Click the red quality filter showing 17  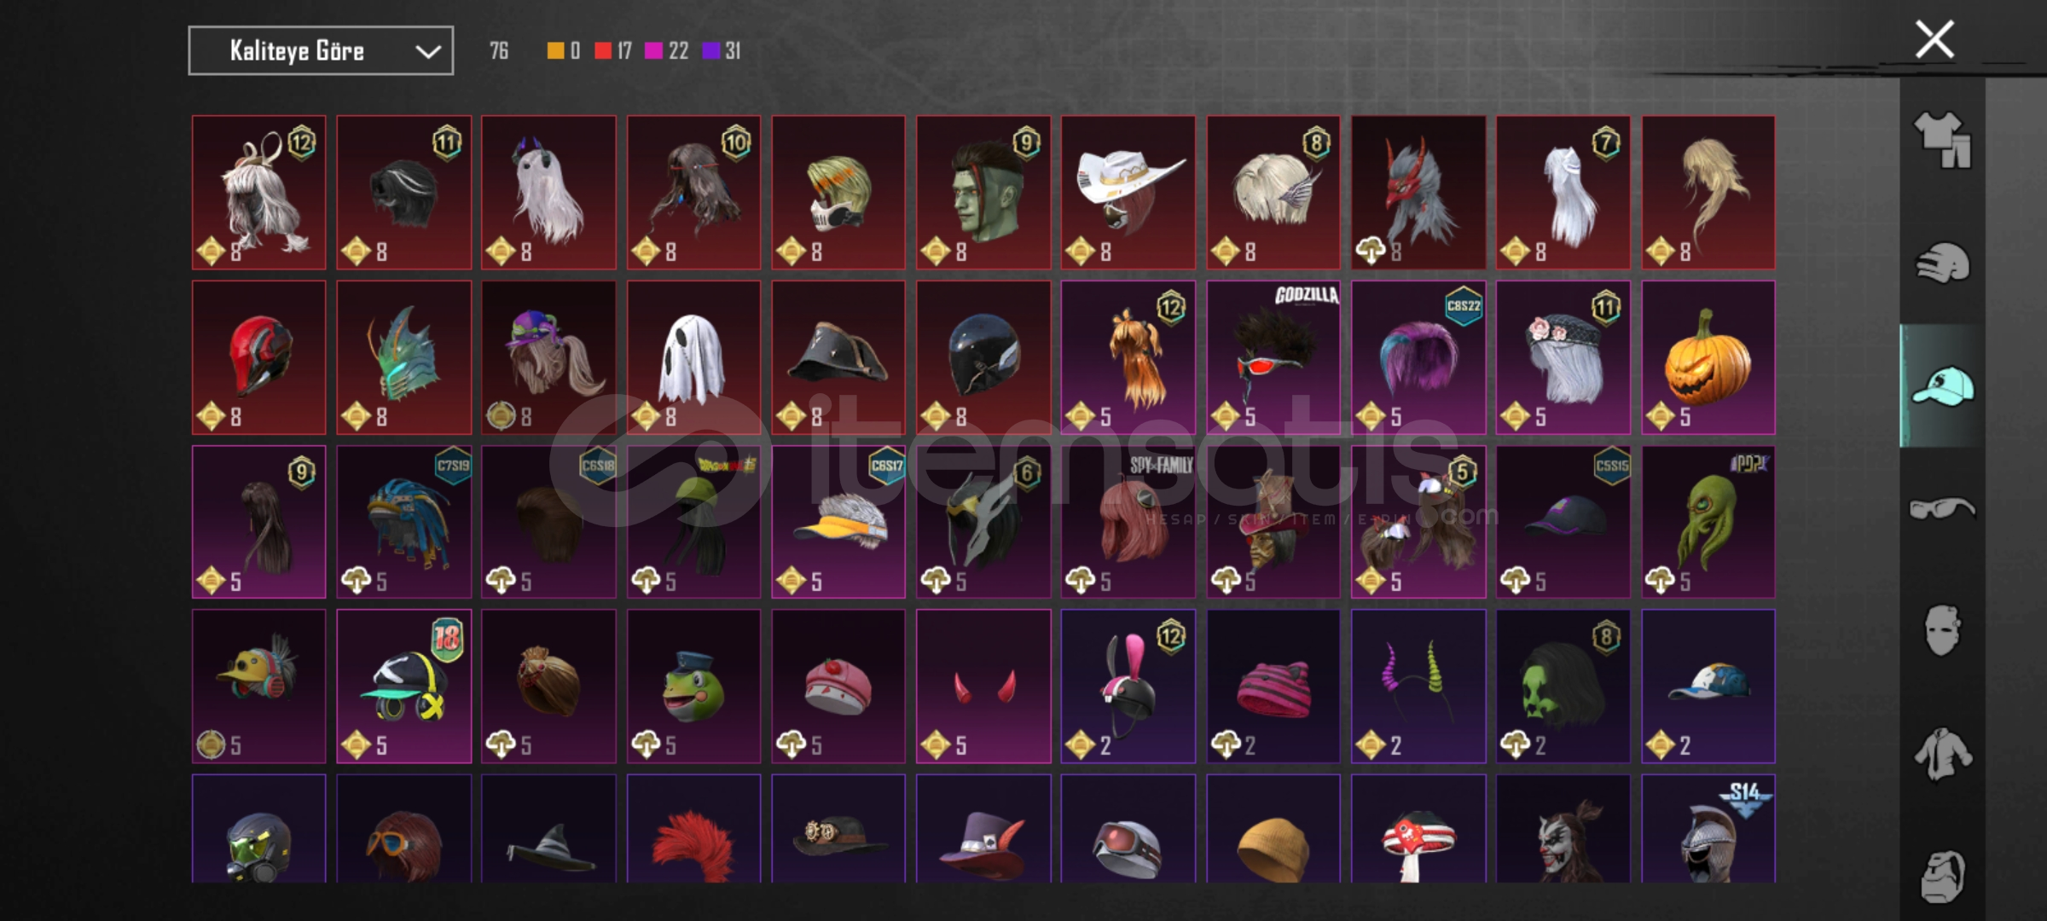(603, 51)
